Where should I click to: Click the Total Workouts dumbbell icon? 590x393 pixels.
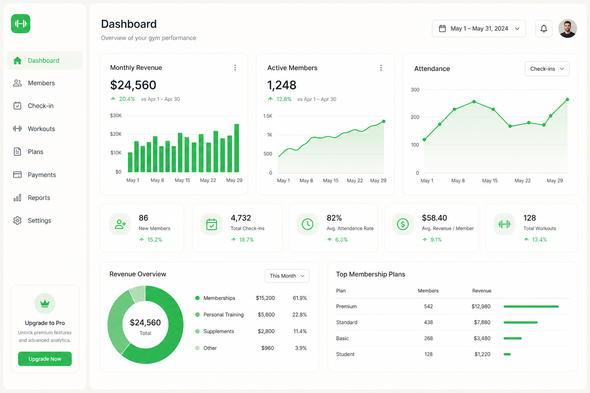[x=504, y=224]
